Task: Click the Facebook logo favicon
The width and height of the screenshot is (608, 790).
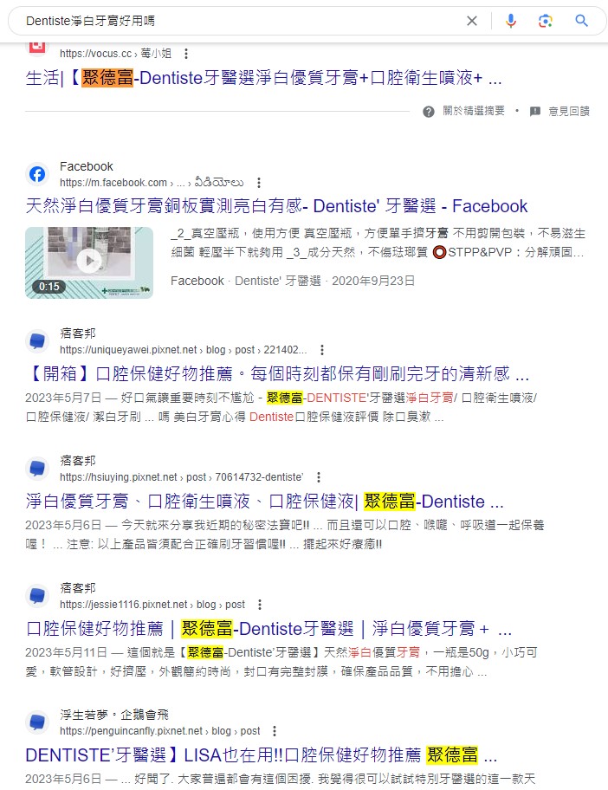Action: pos(37,174)
